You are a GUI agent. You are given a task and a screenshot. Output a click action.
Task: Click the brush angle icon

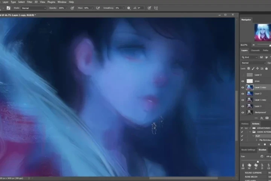135,8
